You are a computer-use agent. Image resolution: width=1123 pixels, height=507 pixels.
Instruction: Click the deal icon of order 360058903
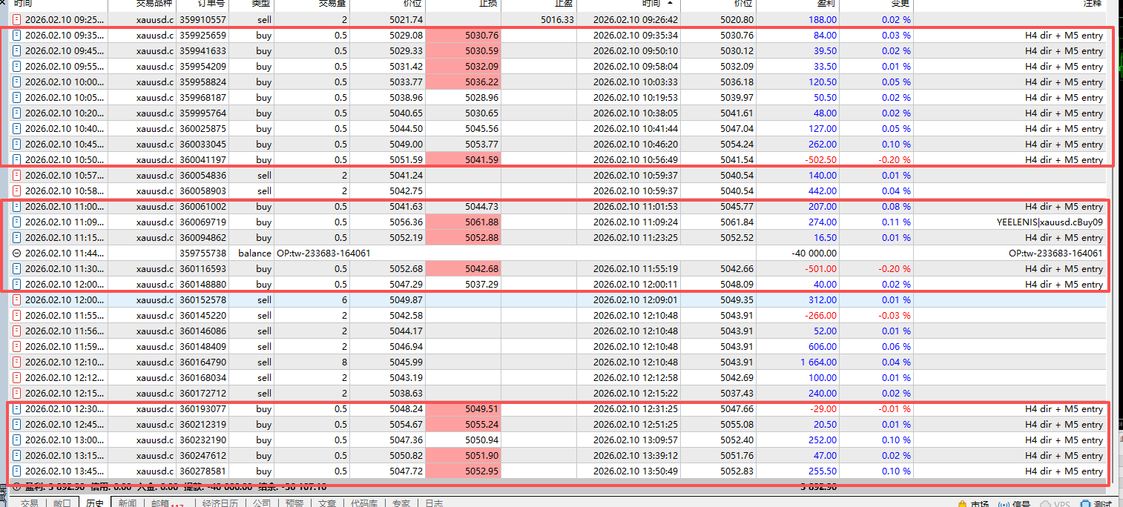(17, 191)
